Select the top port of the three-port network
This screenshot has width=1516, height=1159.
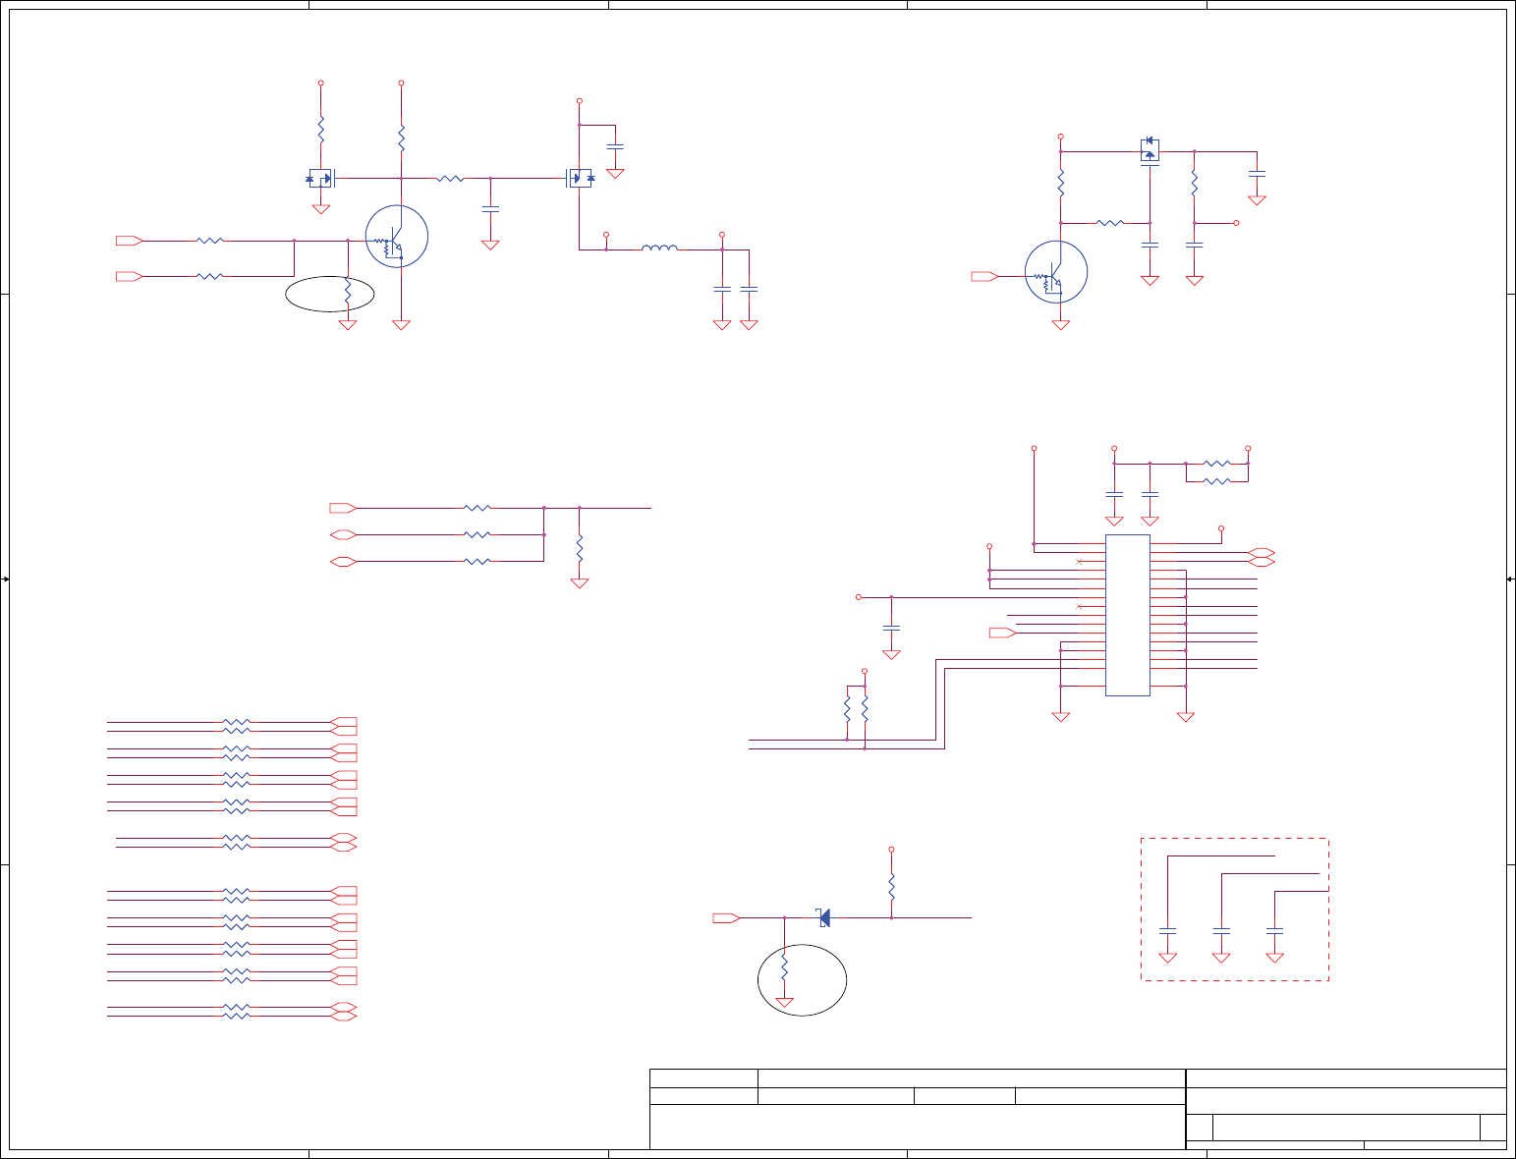343,508
